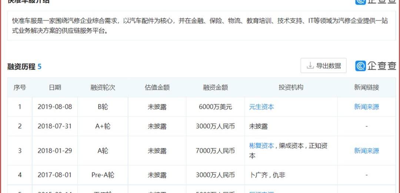Click the 融资轮次 column header
Viewport: 400px width, 193px height.
pos(103,88)
